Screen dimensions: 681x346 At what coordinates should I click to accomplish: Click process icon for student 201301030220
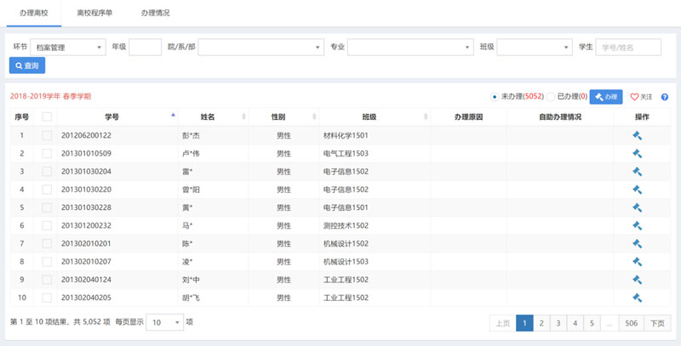[x=637, y=189]
